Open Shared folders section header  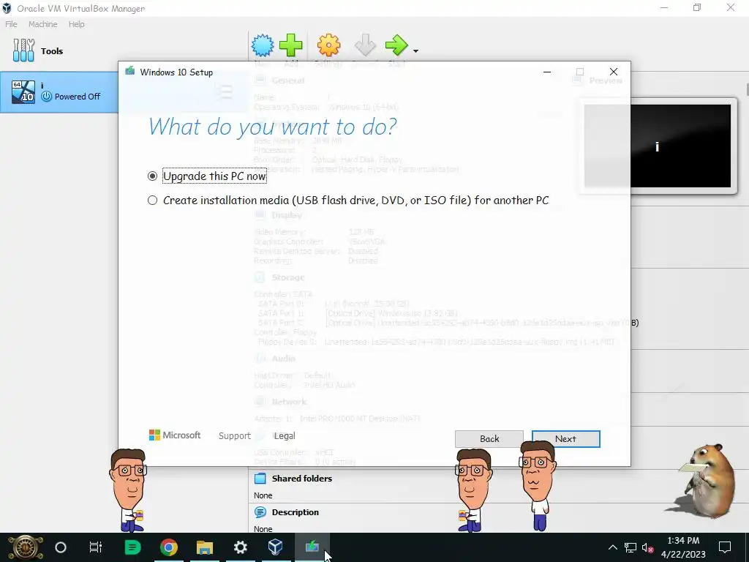coord(302,479)
